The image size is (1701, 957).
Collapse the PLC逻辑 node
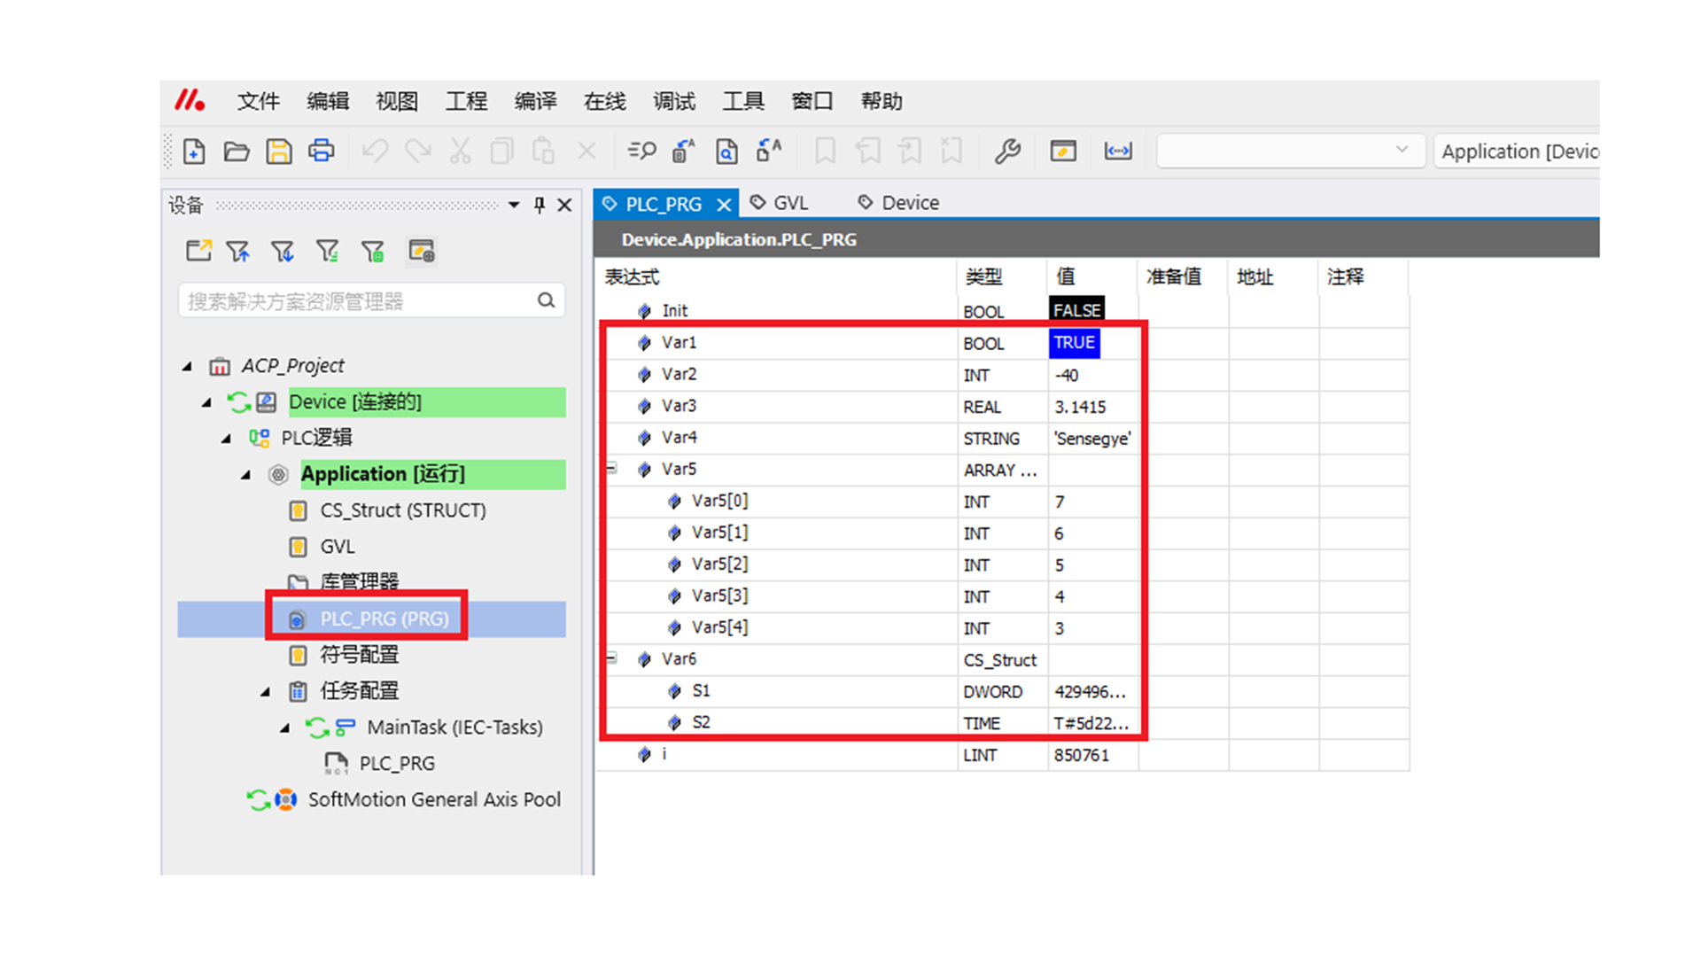pos(226,439)
